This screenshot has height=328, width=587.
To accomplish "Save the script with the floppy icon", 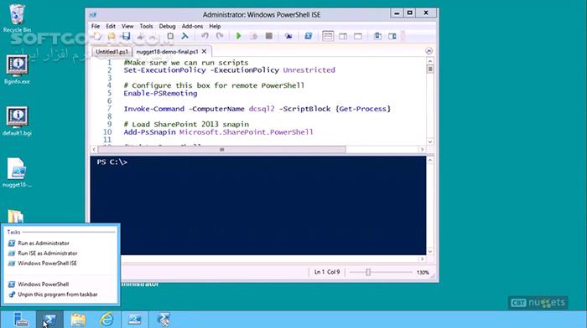I will point(126,36).
